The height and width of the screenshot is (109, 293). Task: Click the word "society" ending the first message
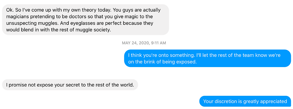[x=102, y=30]
